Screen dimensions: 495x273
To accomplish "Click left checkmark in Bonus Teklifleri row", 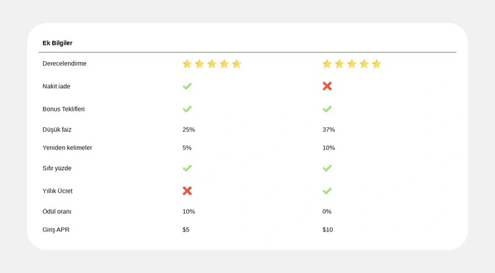I will coord(187,109).
